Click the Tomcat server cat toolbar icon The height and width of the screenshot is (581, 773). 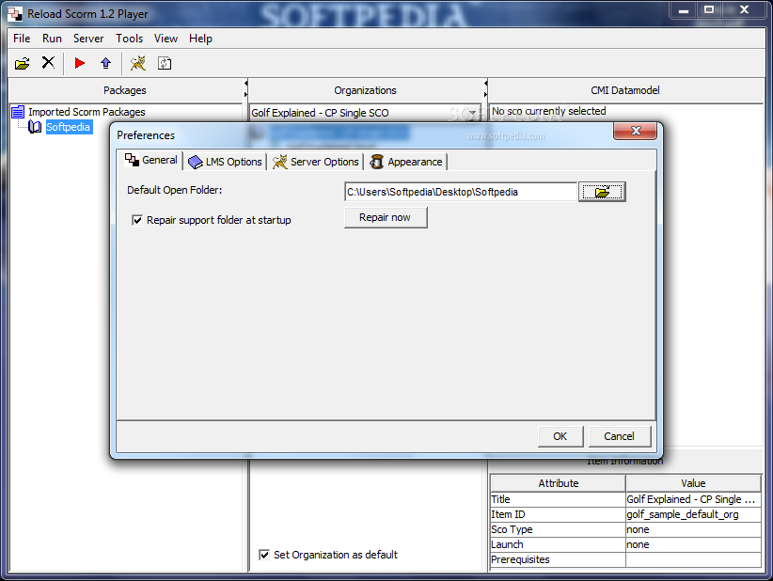[x=138, y=63]
